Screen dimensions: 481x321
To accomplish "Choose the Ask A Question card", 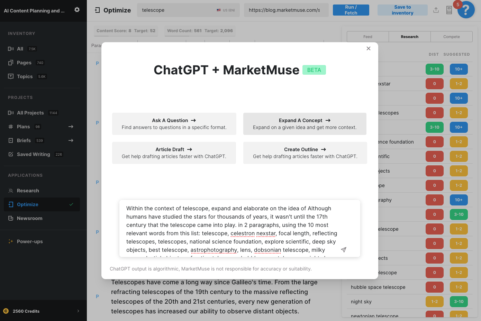I will point(174,124).
